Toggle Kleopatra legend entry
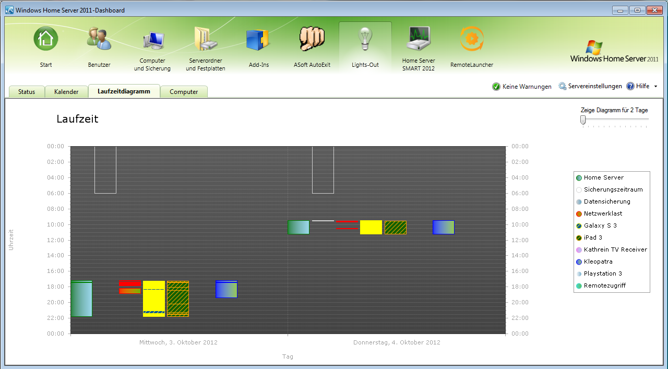The width and height of the screenshot is (668, 369). tap(598, 262)
